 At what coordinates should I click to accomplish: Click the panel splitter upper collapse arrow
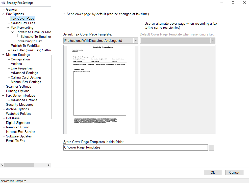tap(53, 57)
